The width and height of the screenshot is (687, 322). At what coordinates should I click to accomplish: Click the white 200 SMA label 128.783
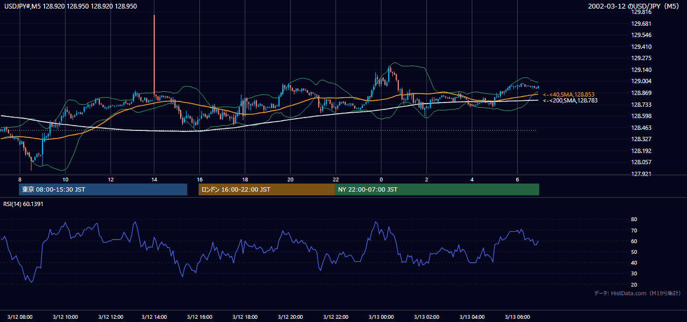pyautogui.click(x=570, y=100)
